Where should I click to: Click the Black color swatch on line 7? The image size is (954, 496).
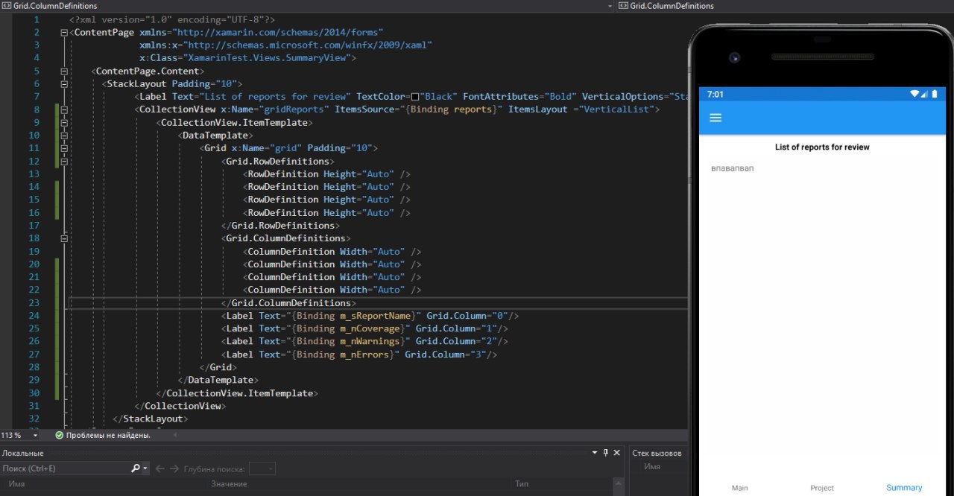click(x=415, y=97)
